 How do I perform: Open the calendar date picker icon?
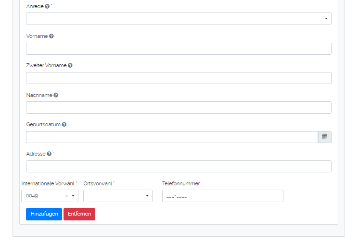(324, 137)
